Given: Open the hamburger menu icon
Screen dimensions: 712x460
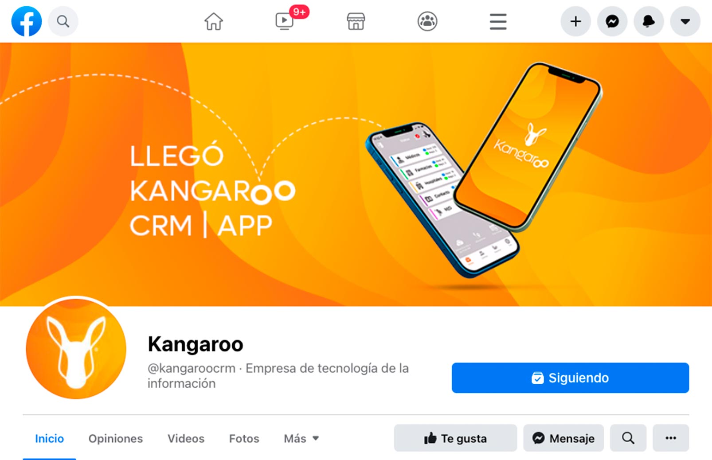Looking at the screenshot, I should click(498, 21).
